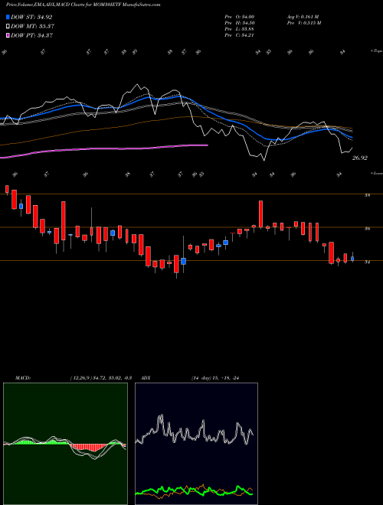Select the 'DOW PT: 34.37' legend text
383x505 pixels.
31,35
